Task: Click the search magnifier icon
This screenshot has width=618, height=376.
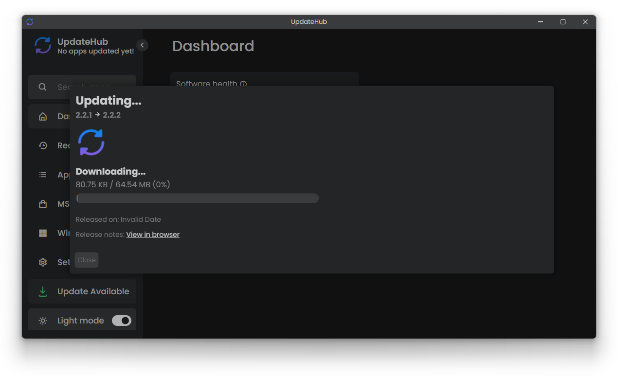Action: point(43,87)
